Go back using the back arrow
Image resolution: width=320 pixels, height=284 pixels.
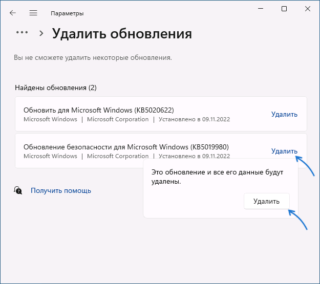pyautogui.click(x=13, y=13)
